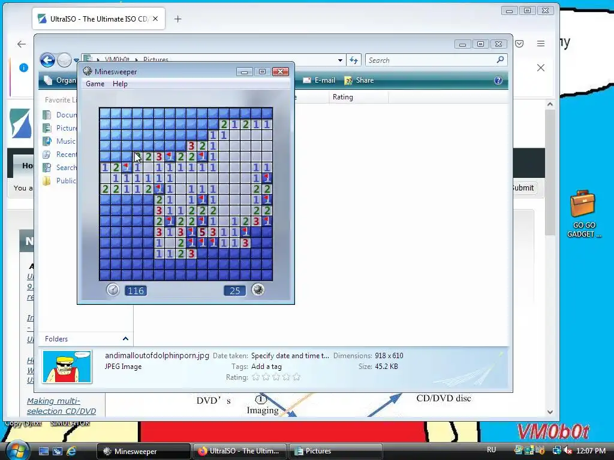Go back in the Pictures Explorer window
This screenshot has width=614, height=460.
[x=47, y=60]
